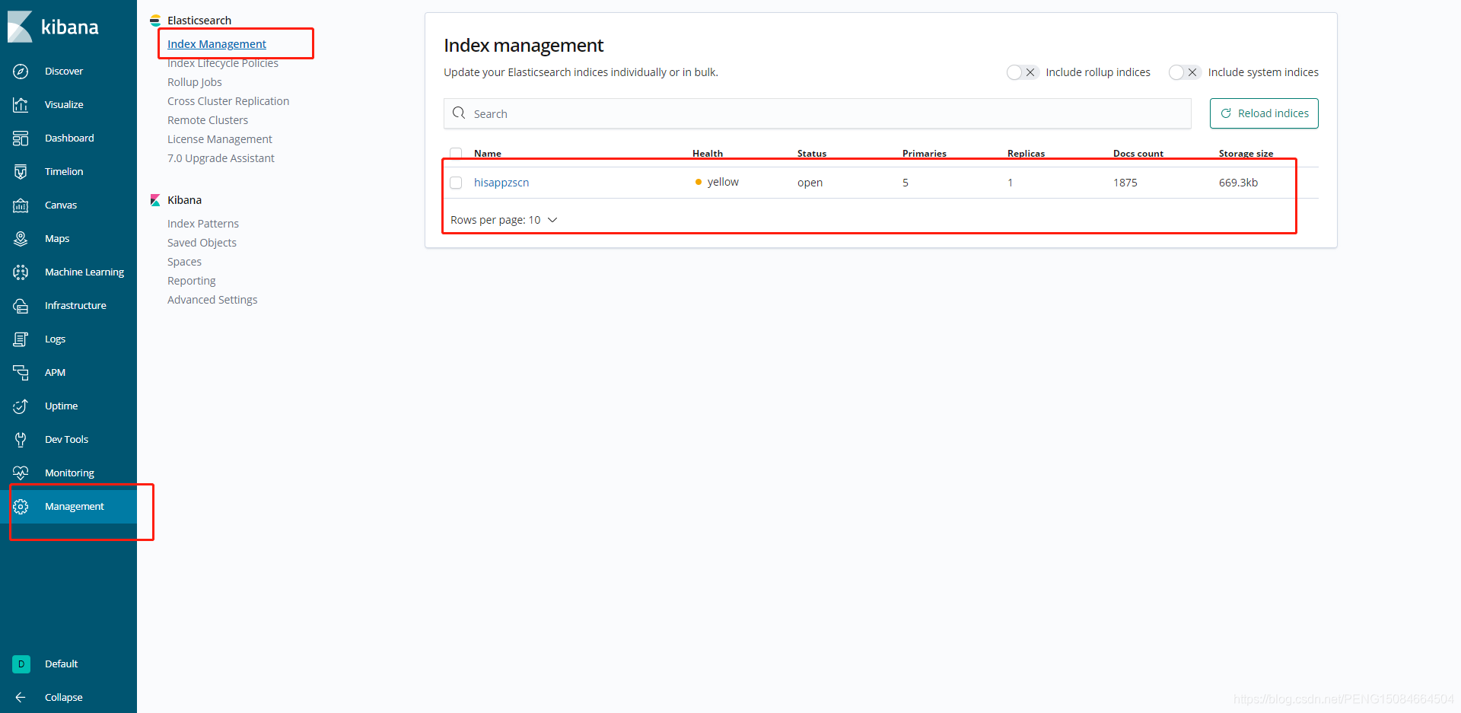
Task: Open the APM icon
Action: [x=21, y=372]
